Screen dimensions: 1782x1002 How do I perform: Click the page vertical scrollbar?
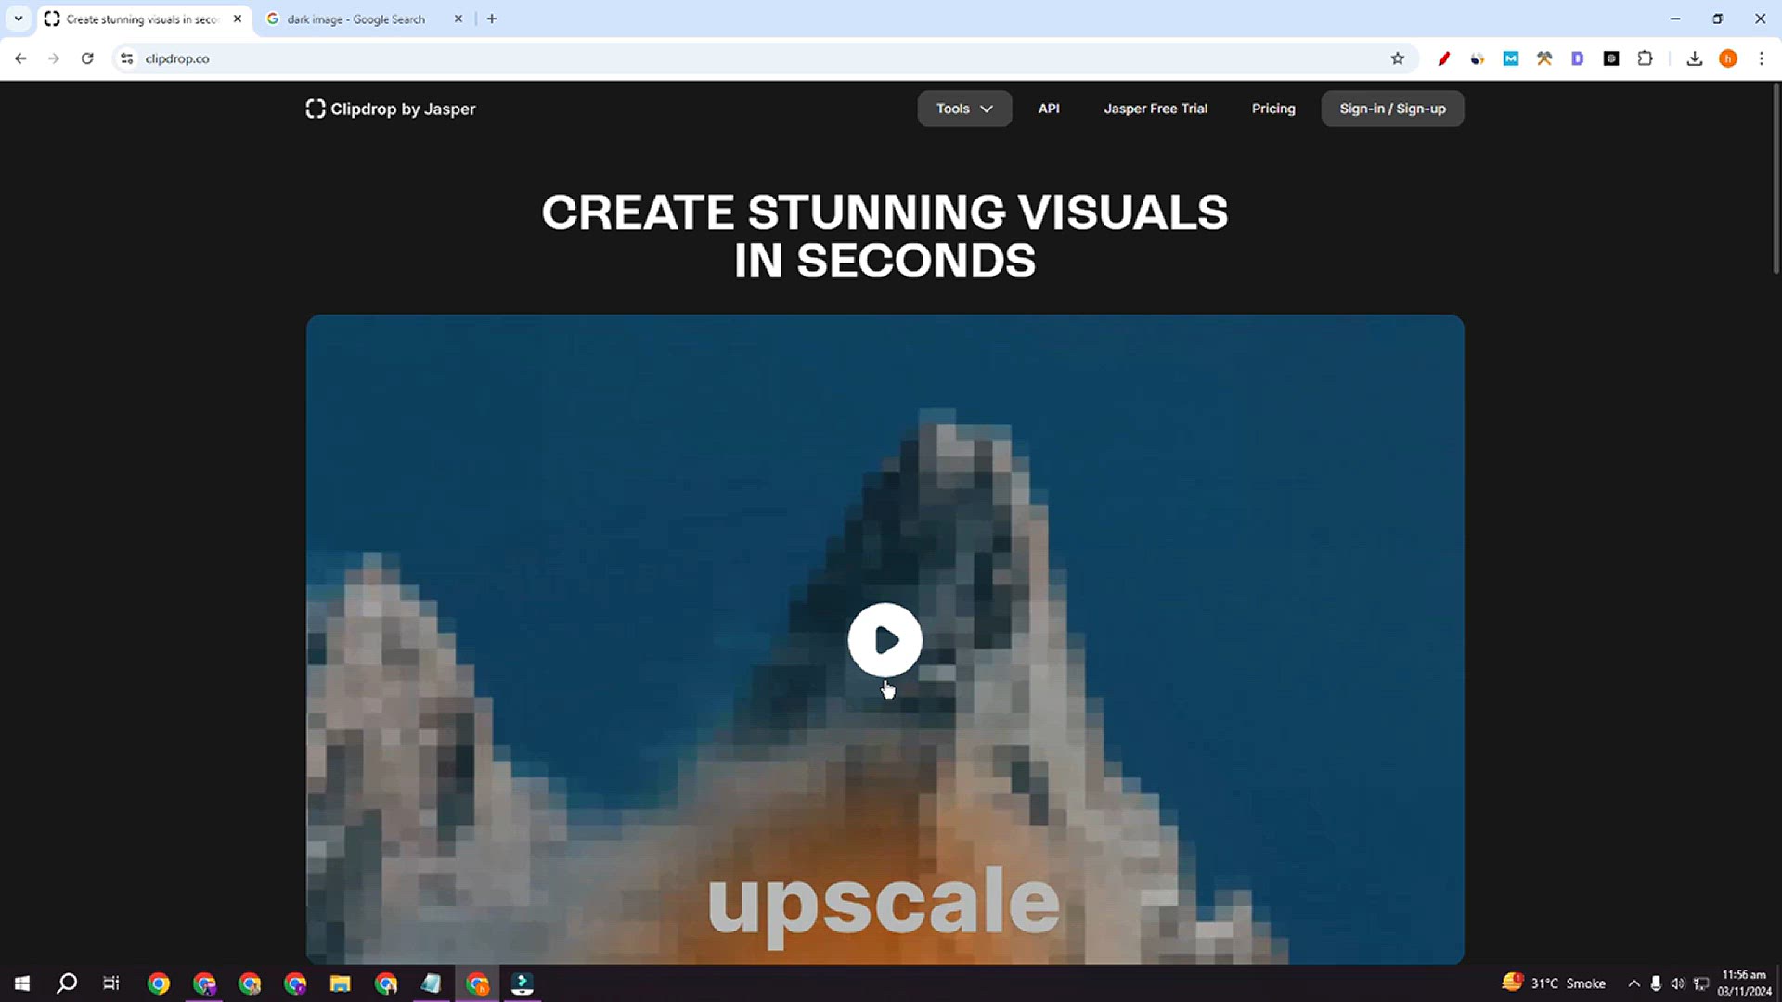tap(1776, 179)
